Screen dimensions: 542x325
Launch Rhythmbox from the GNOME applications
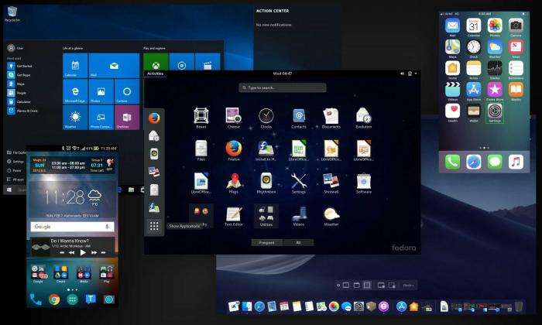pyautogui.click(x=266, y=181)
